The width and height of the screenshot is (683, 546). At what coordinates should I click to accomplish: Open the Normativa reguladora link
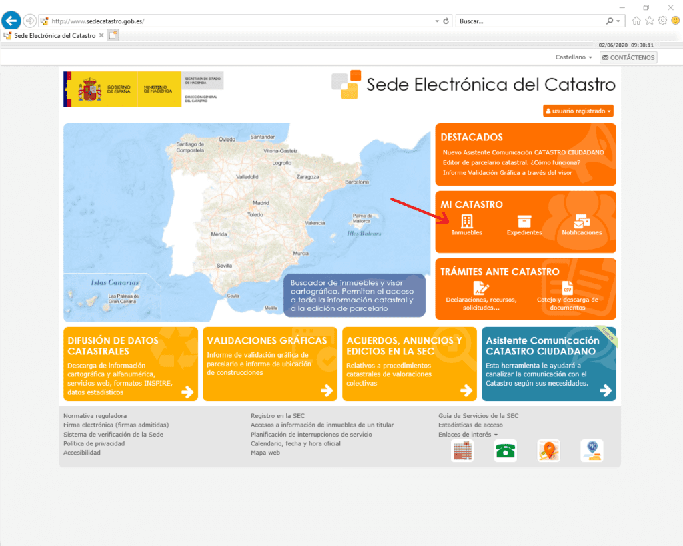95,416
